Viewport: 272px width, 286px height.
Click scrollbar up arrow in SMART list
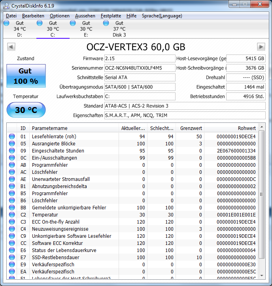262,127
